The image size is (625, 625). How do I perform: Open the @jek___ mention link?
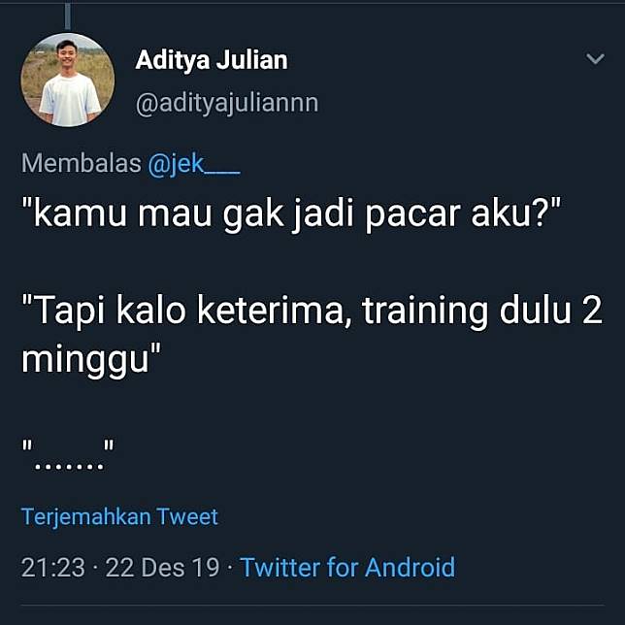tap(194, 163)
